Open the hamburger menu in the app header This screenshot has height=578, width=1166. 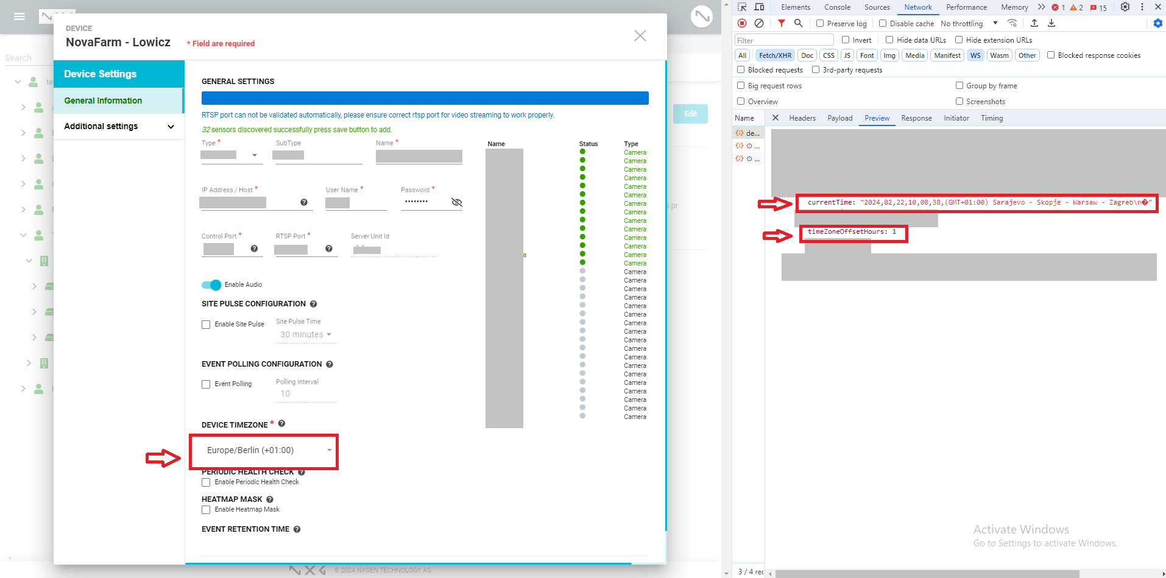[x=19, y=16]
